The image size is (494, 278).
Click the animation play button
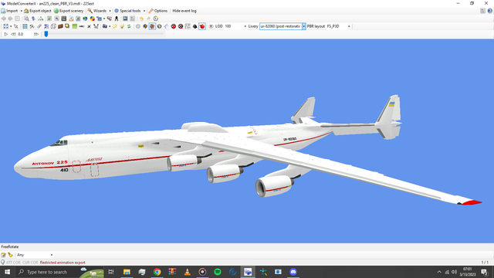5,34
